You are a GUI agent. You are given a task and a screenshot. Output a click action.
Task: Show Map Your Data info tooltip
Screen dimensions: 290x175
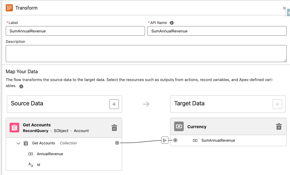coord(21,86)
